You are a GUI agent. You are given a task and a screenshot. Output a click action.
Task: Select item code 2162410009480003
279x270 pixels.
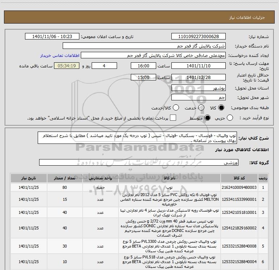(x=239, y=187)
